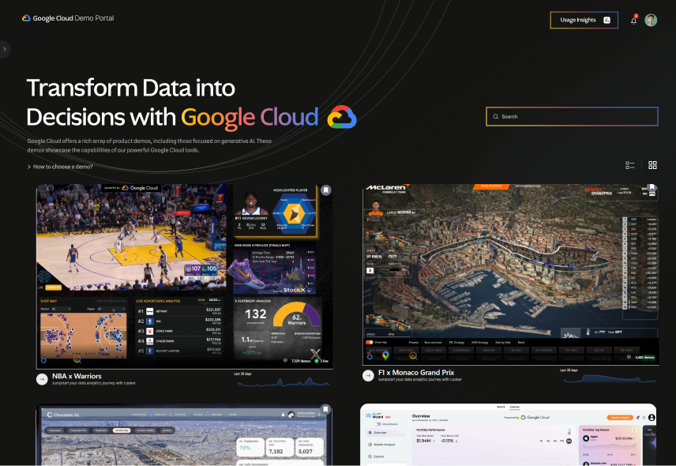The width and height of the screenshot is (676, 466).
Task: Open the NBA x Warriors demo preview image
Action: (x=184, y=276)
